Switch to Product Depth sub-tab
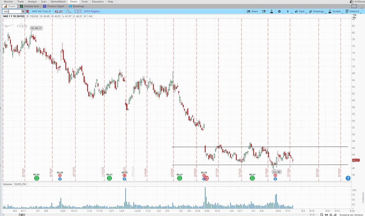The image size is (365, 216). tap(54, 6)
